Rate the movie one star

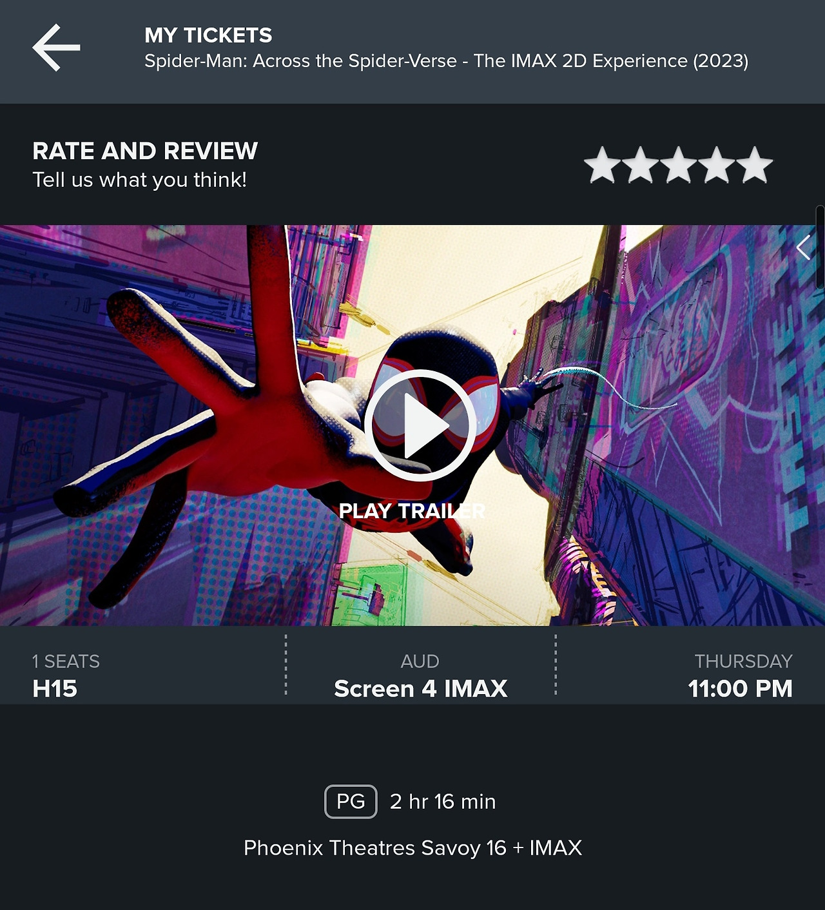pos(603,166)
